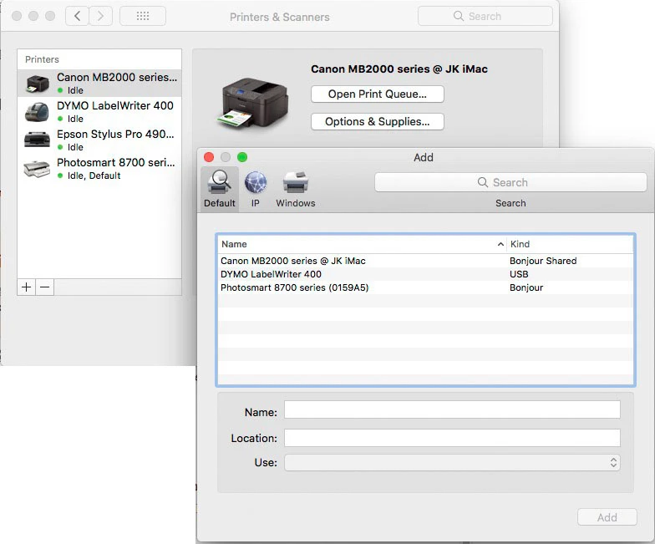Switch to the IP printer tab

point(256,189)
